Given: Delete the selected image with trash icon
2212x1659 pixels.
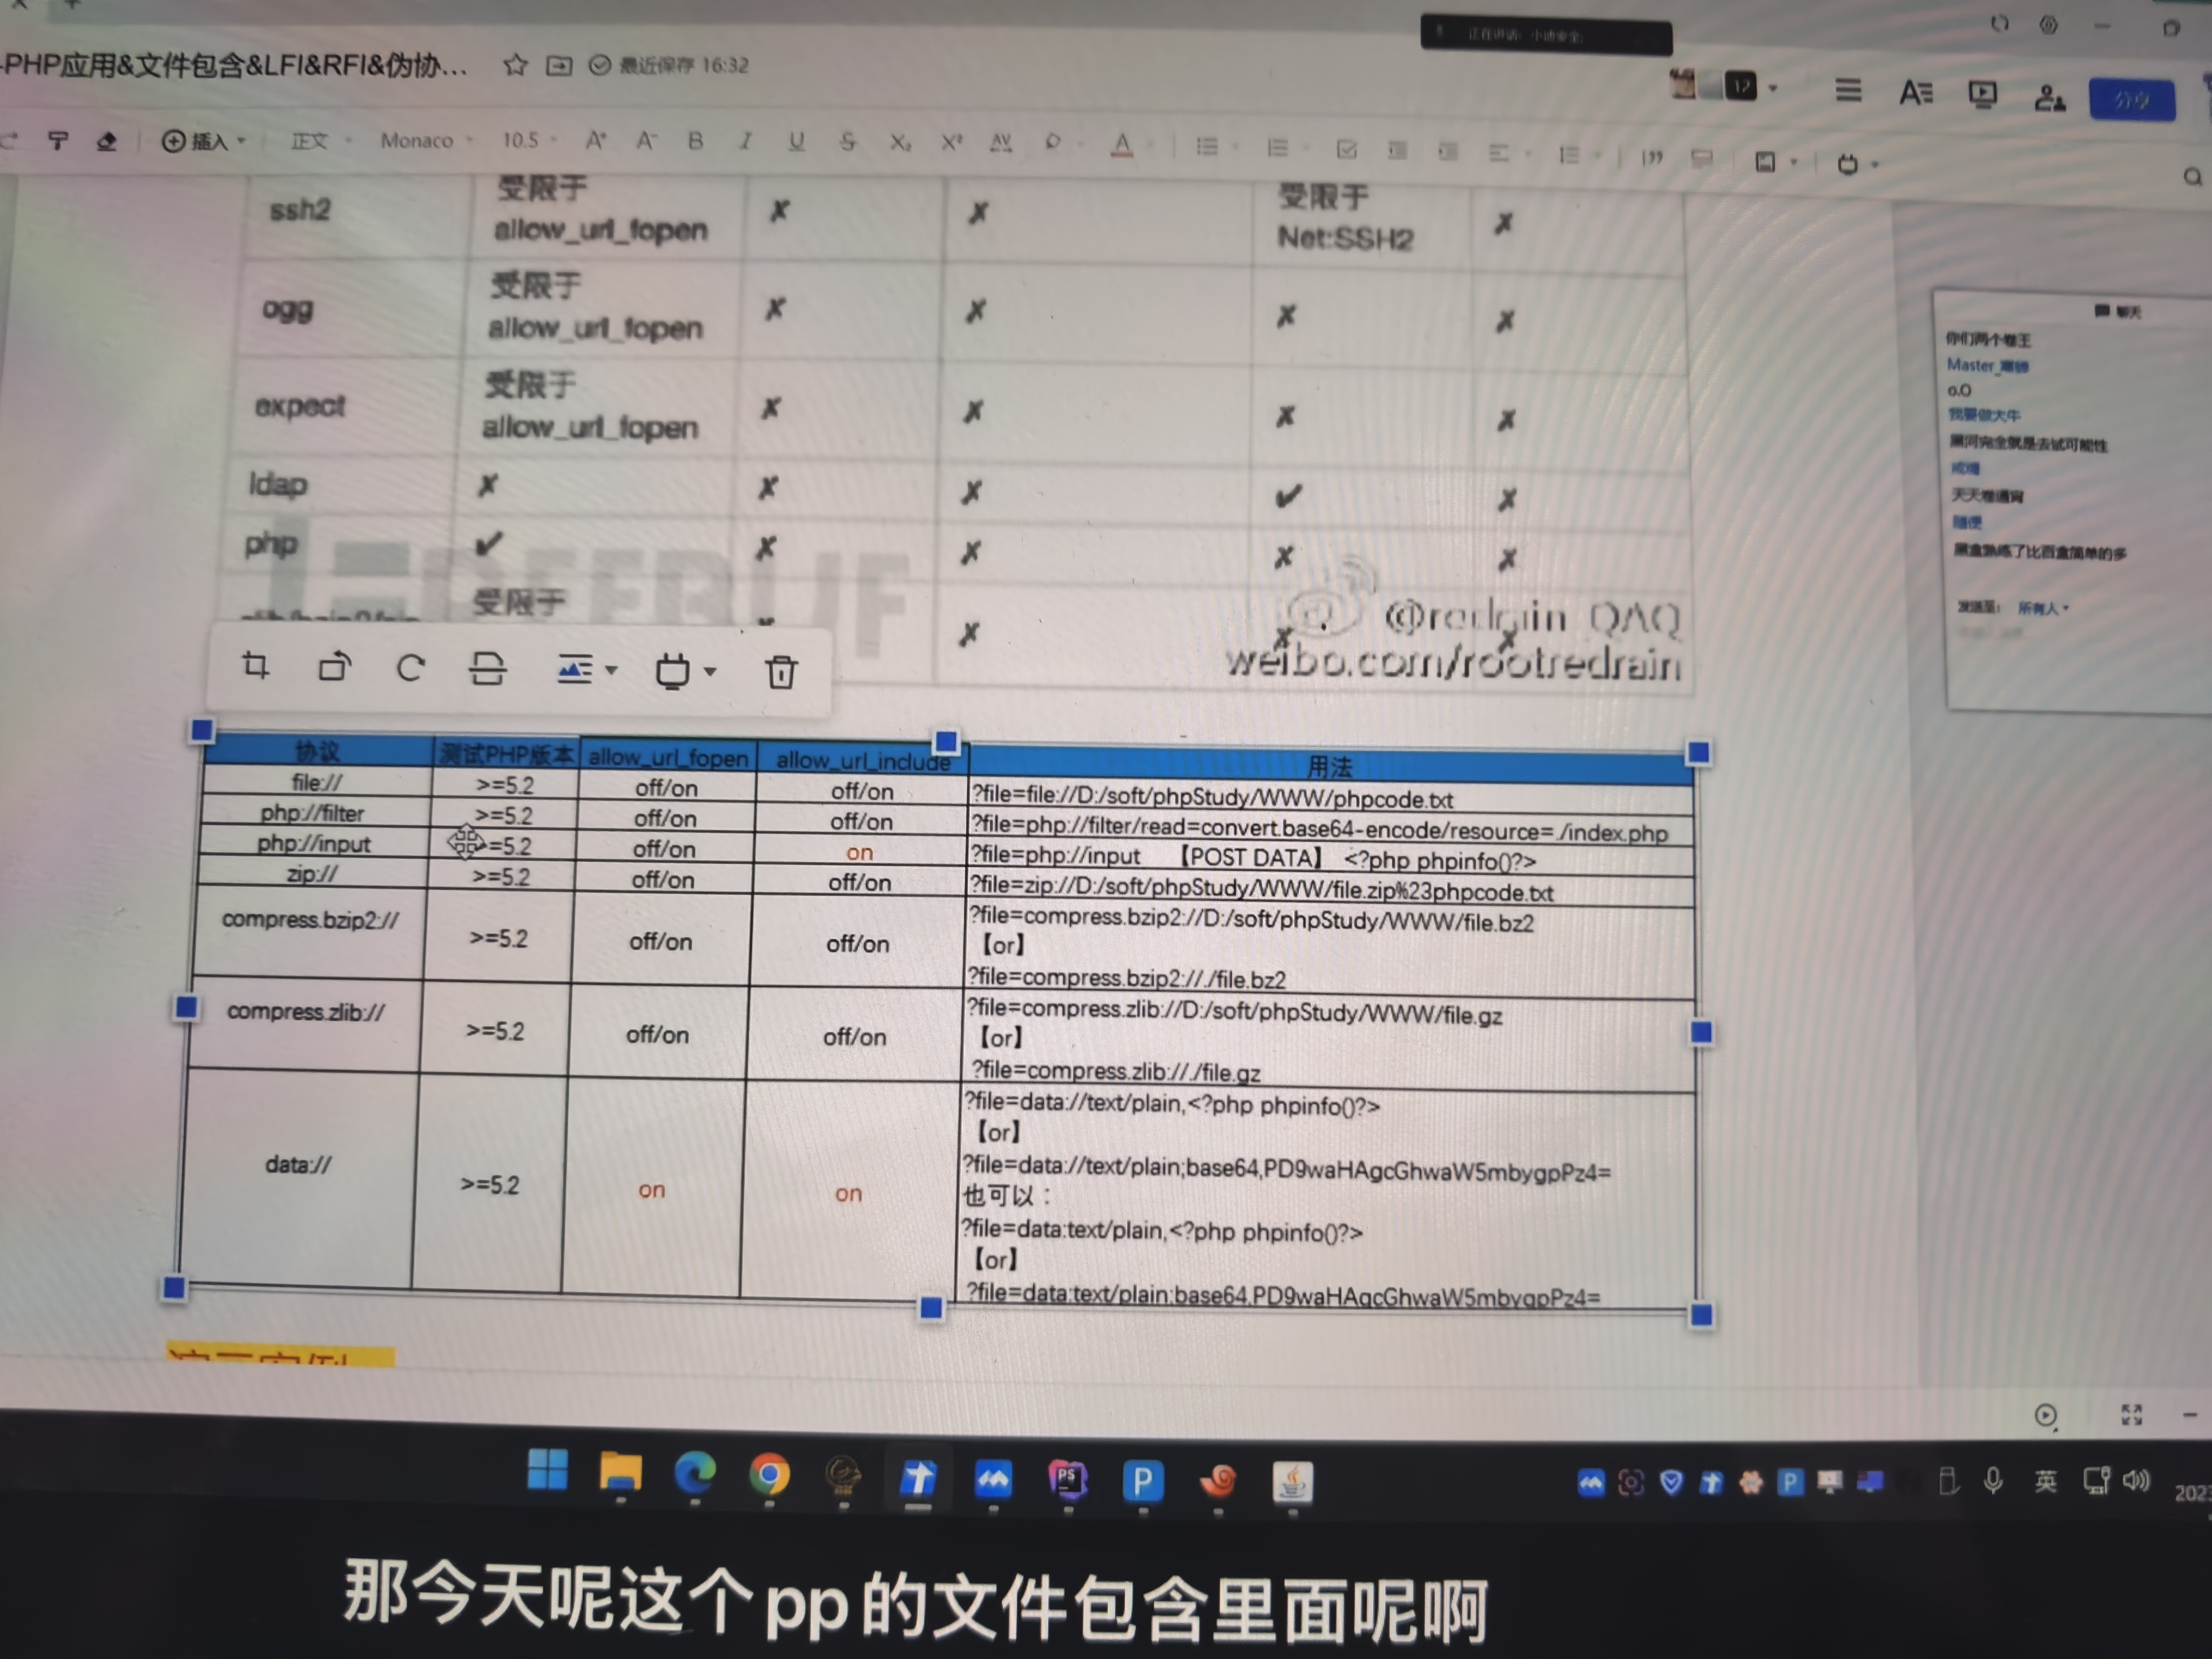Looking at the screenshot, I should pyautogui.click(x=781, y=672).
